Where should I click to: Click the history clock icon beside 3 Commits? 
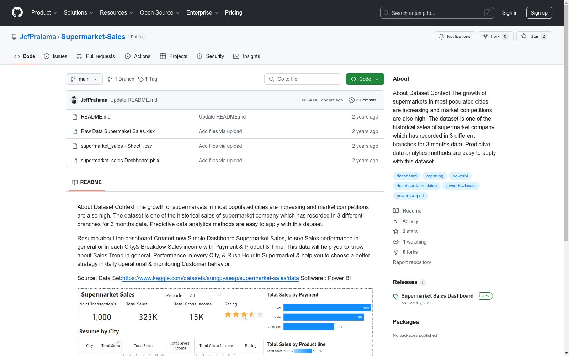click(352, 100)
